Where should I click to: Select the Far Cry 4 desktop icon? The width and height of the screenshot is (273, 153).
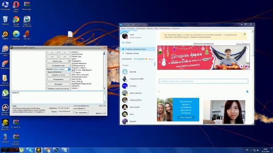click(27, 35)
